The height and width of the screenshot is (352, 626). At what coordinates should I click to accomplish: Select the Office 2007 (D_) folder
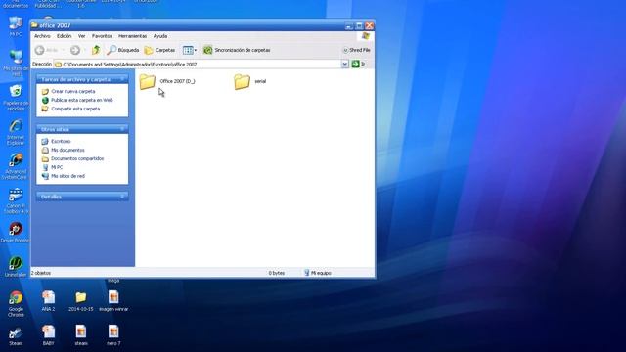tap(167, 81)
